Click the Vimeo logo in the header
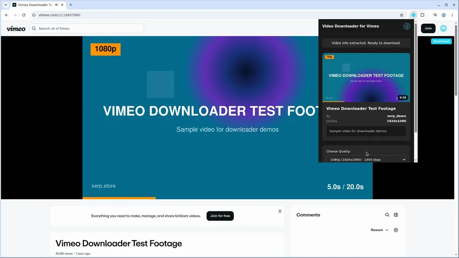This screenshot has height=258, width=459. [16, 29]
